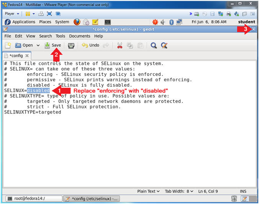
Task: Switch to root@fedora14:/ terminal in taskbar
Action: click(x=34, y=199)
